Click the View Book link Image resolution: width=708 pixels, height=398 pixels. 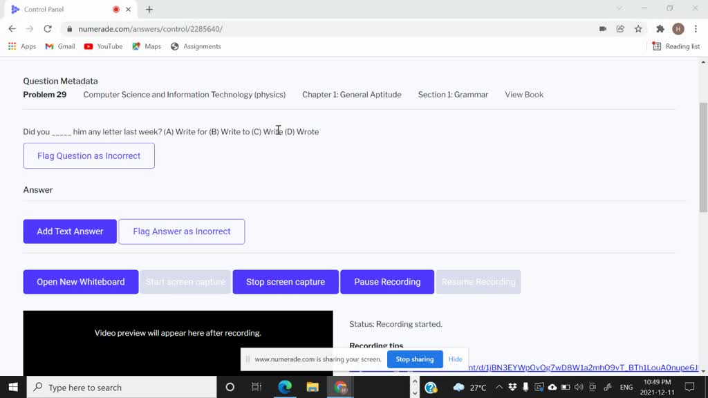523,95
